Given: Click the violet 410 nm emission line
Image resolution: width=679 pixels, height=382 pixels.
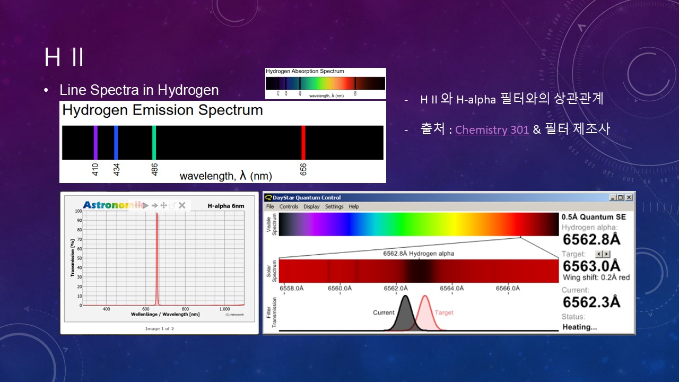Looking at the screenshot, I should [95, 143].
